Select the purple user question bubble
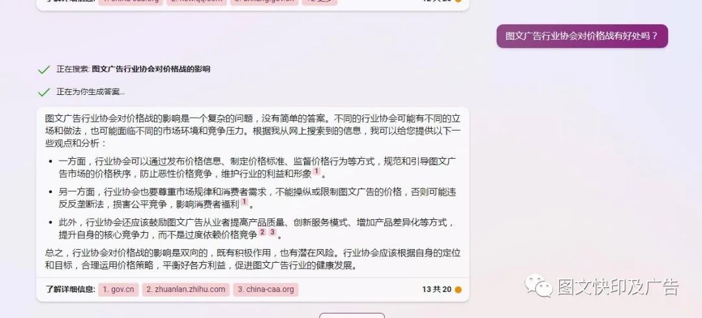702x318 pixels. coord(582,36)
